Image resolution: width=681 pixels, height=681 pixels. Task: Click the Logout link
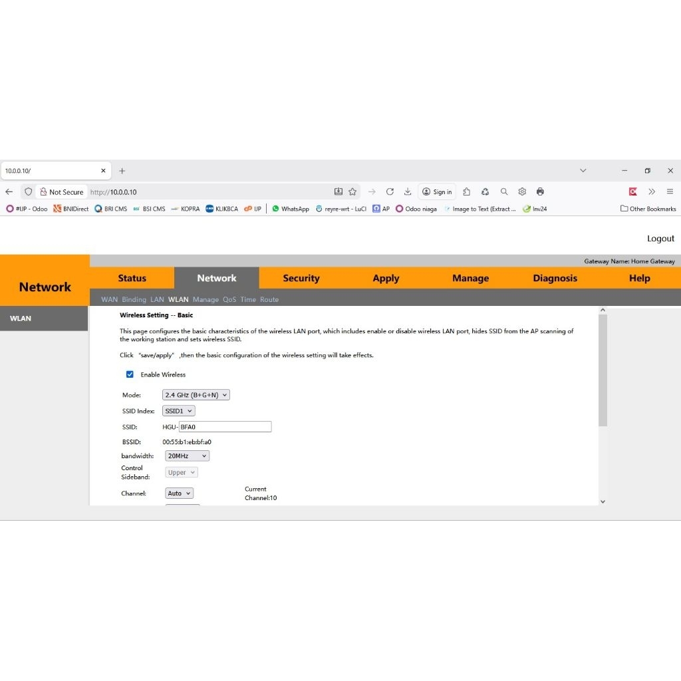pyautogui.click(x=660, y=239)
